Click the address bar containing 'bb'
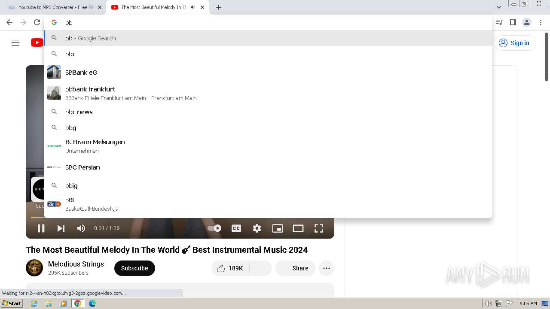The height and width of the screenshot is (309, 550). click(x=268, y=23)
